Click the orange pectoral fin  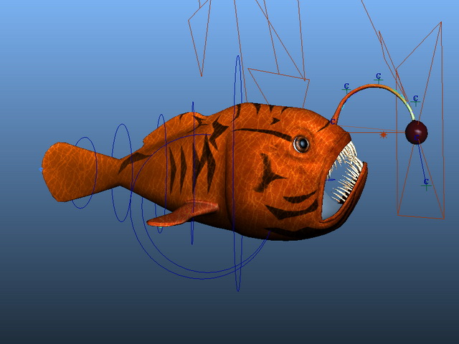tap(183, 214)
